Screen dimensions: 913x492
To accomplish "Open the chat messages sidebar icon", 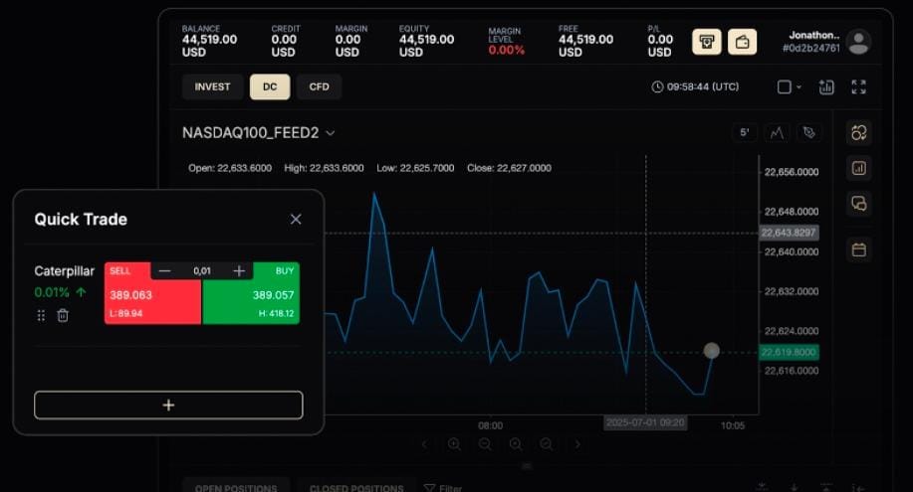I will [858, 204].
